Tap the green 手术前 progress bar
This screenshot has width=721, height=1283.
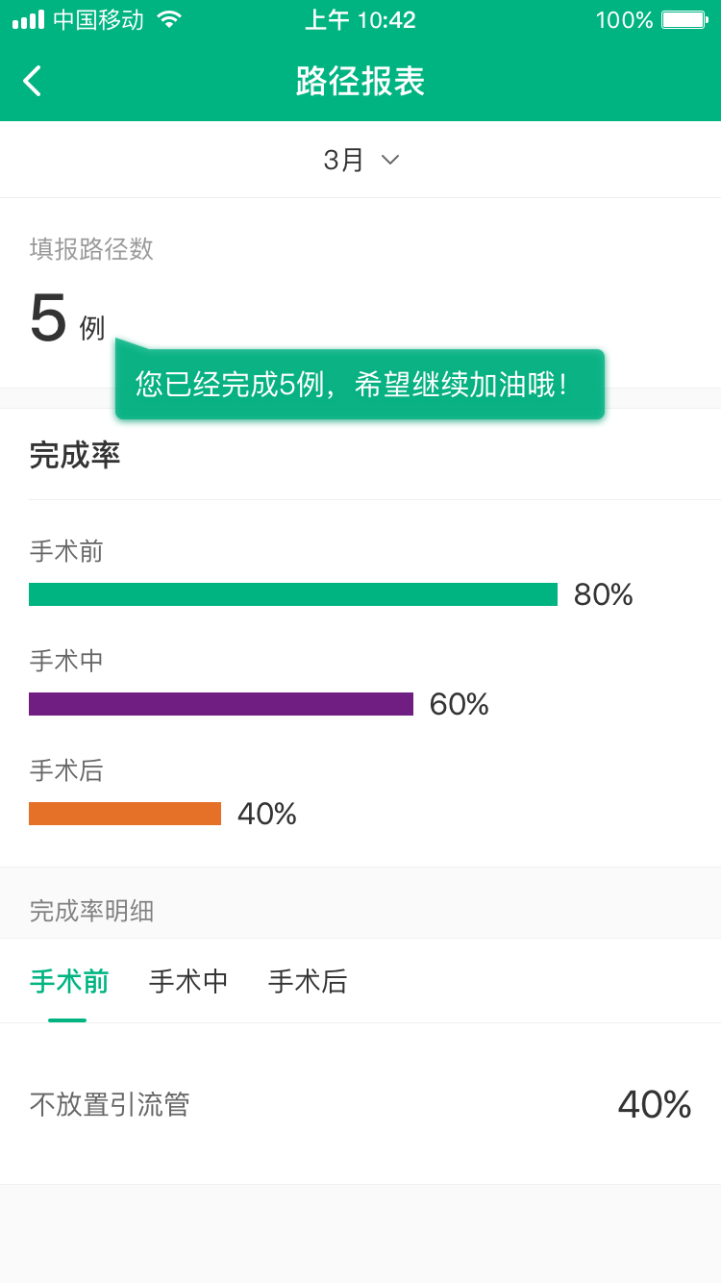(x=293, y=594)
